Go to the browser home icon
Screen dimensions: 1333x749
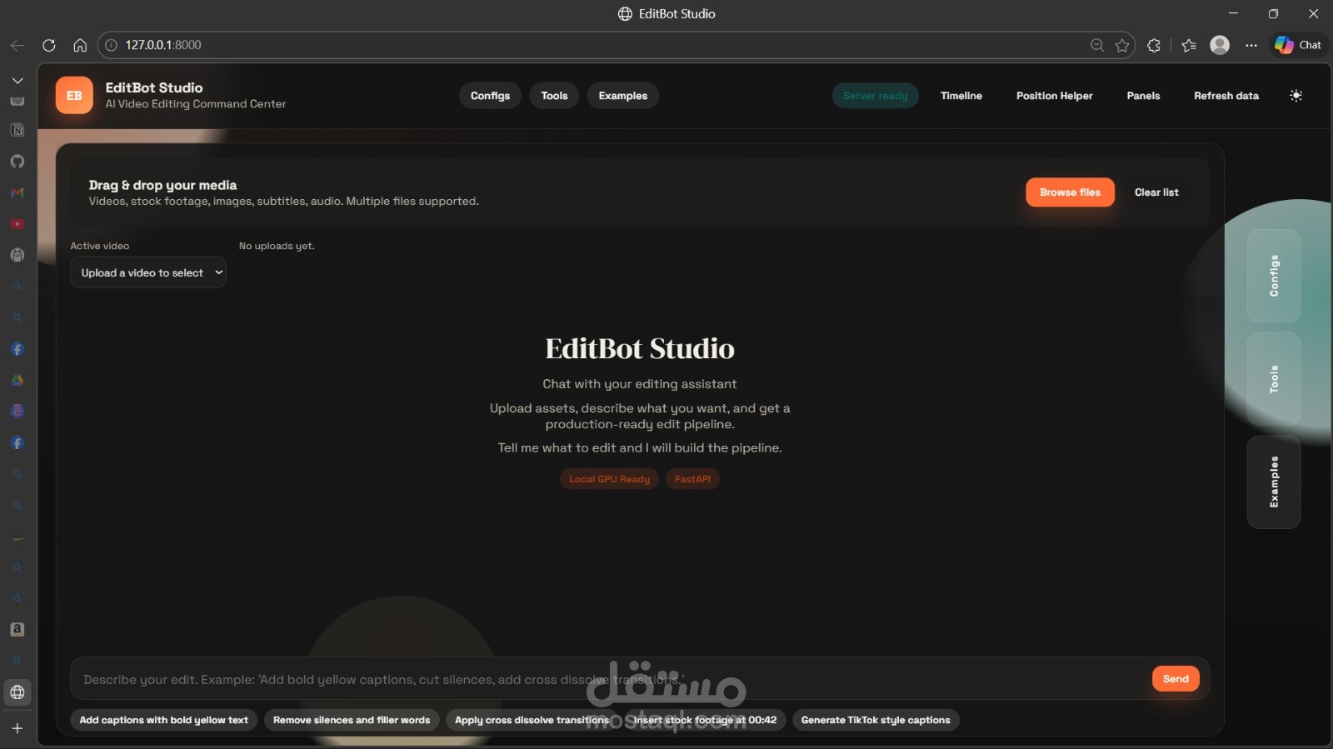click(x=80, y=45)
